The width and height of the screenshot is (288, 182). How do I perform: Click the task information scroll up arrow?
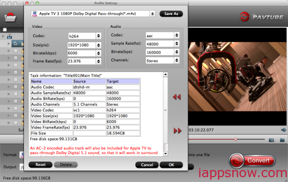click(165, 74)
